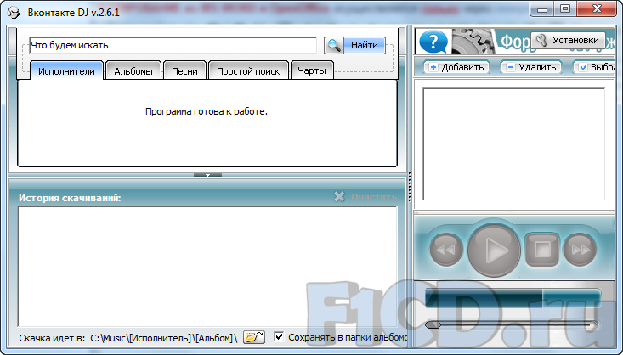The width and height of the screenshot is (623, 355).
Task: Click Добавить to add to playlist
Action: (456, 67)
